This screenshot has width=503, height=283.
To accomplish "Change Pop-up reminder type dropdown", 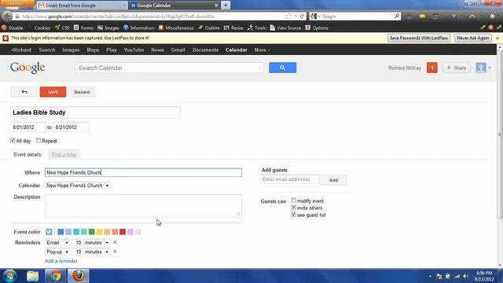I will click(x=57, y=252).
